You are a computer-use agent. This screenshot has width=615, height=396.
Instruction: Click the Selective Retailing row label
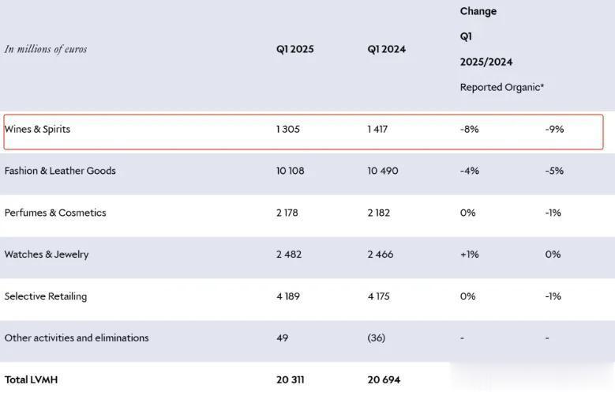click(x=46, y=296)
